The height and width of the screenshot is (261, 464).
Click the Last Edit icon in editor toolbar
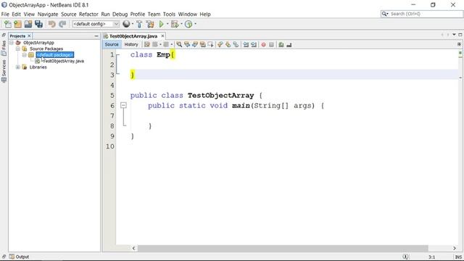pyautogui.click(x=147, y=45)
